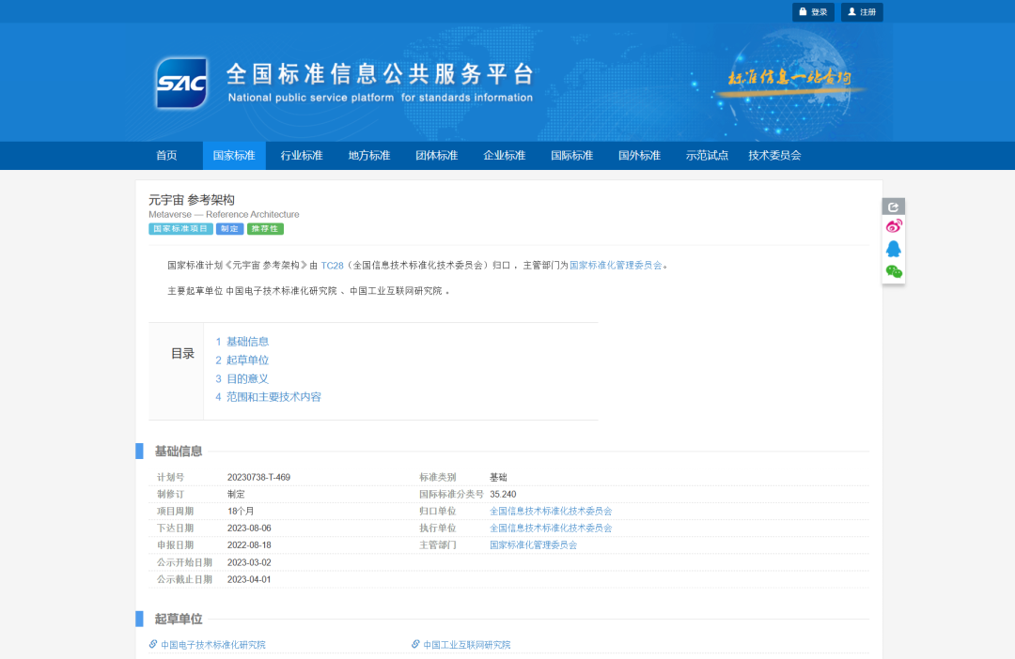The image size is (1015, 659).
Task: Go to 首页 home tab
Action: pos(166,156)
